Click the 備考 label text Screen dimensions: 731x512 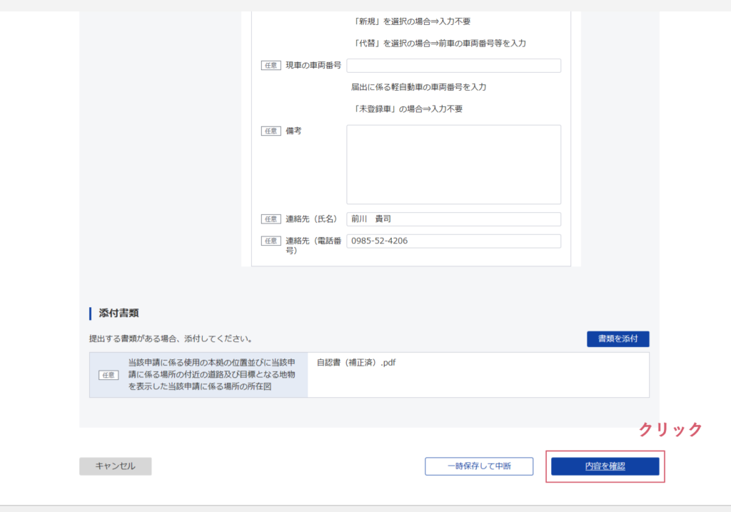(294, 131)
